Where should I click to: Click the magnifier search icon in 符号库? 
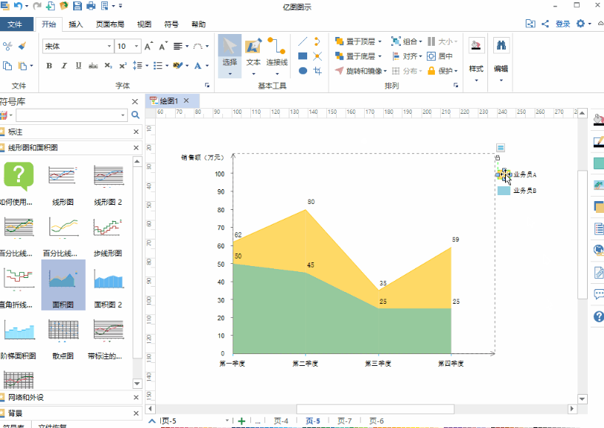pyautogui.click(x=134, y=116)
